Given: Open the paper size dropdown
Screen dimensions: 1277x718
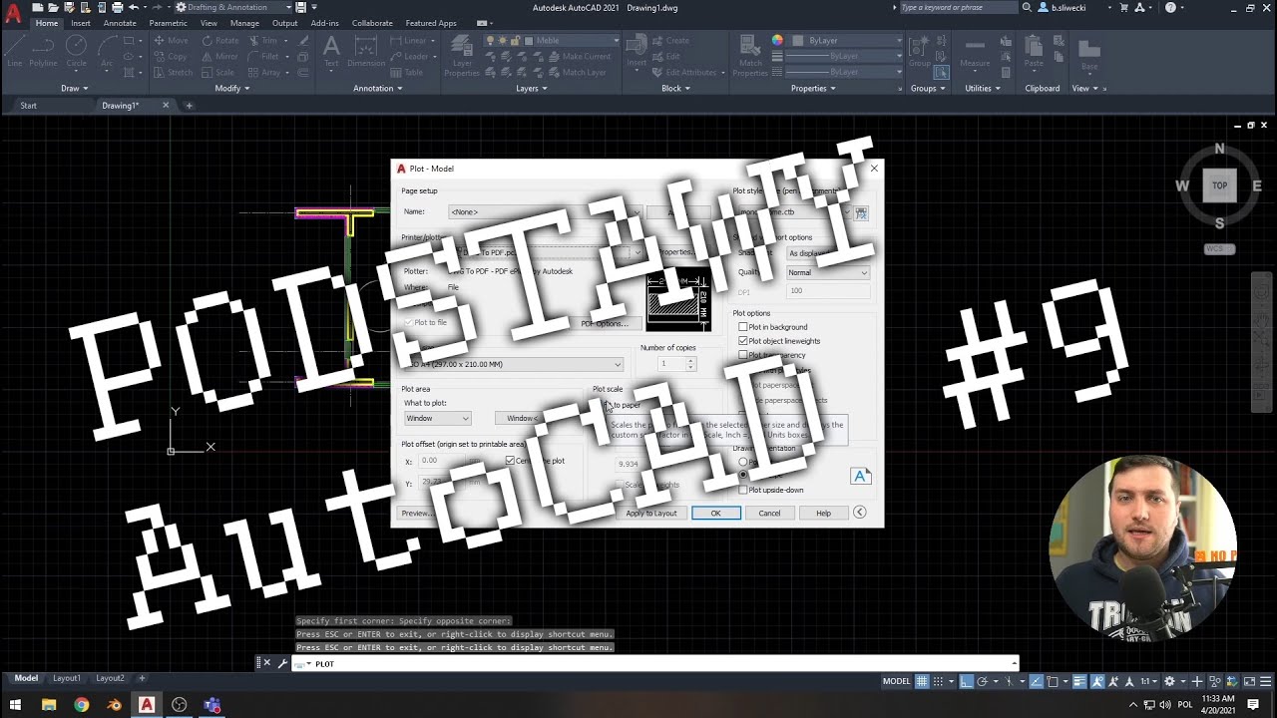Looking at the screenshot, I should (x=513, y=364).
